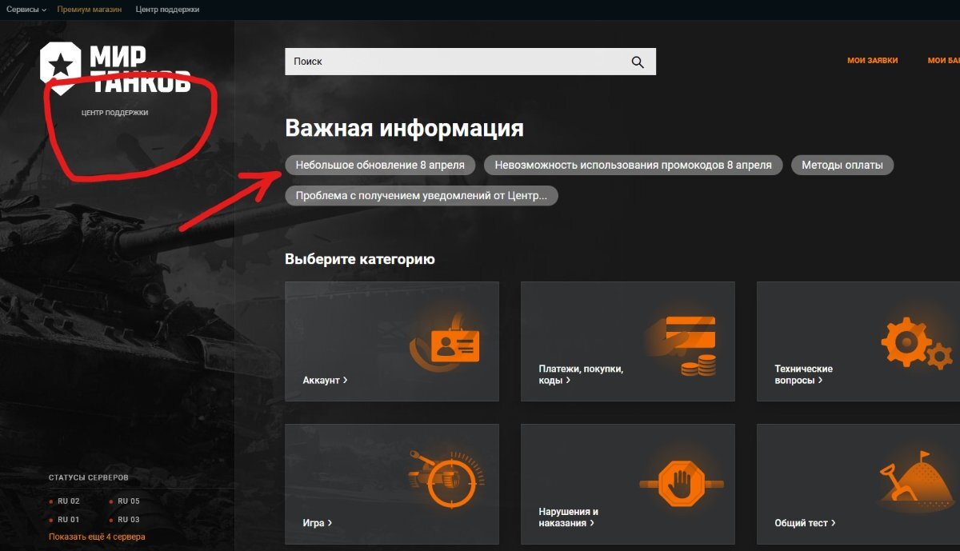
Task: Click RU 05 server status
Action: tap(125, 501)
